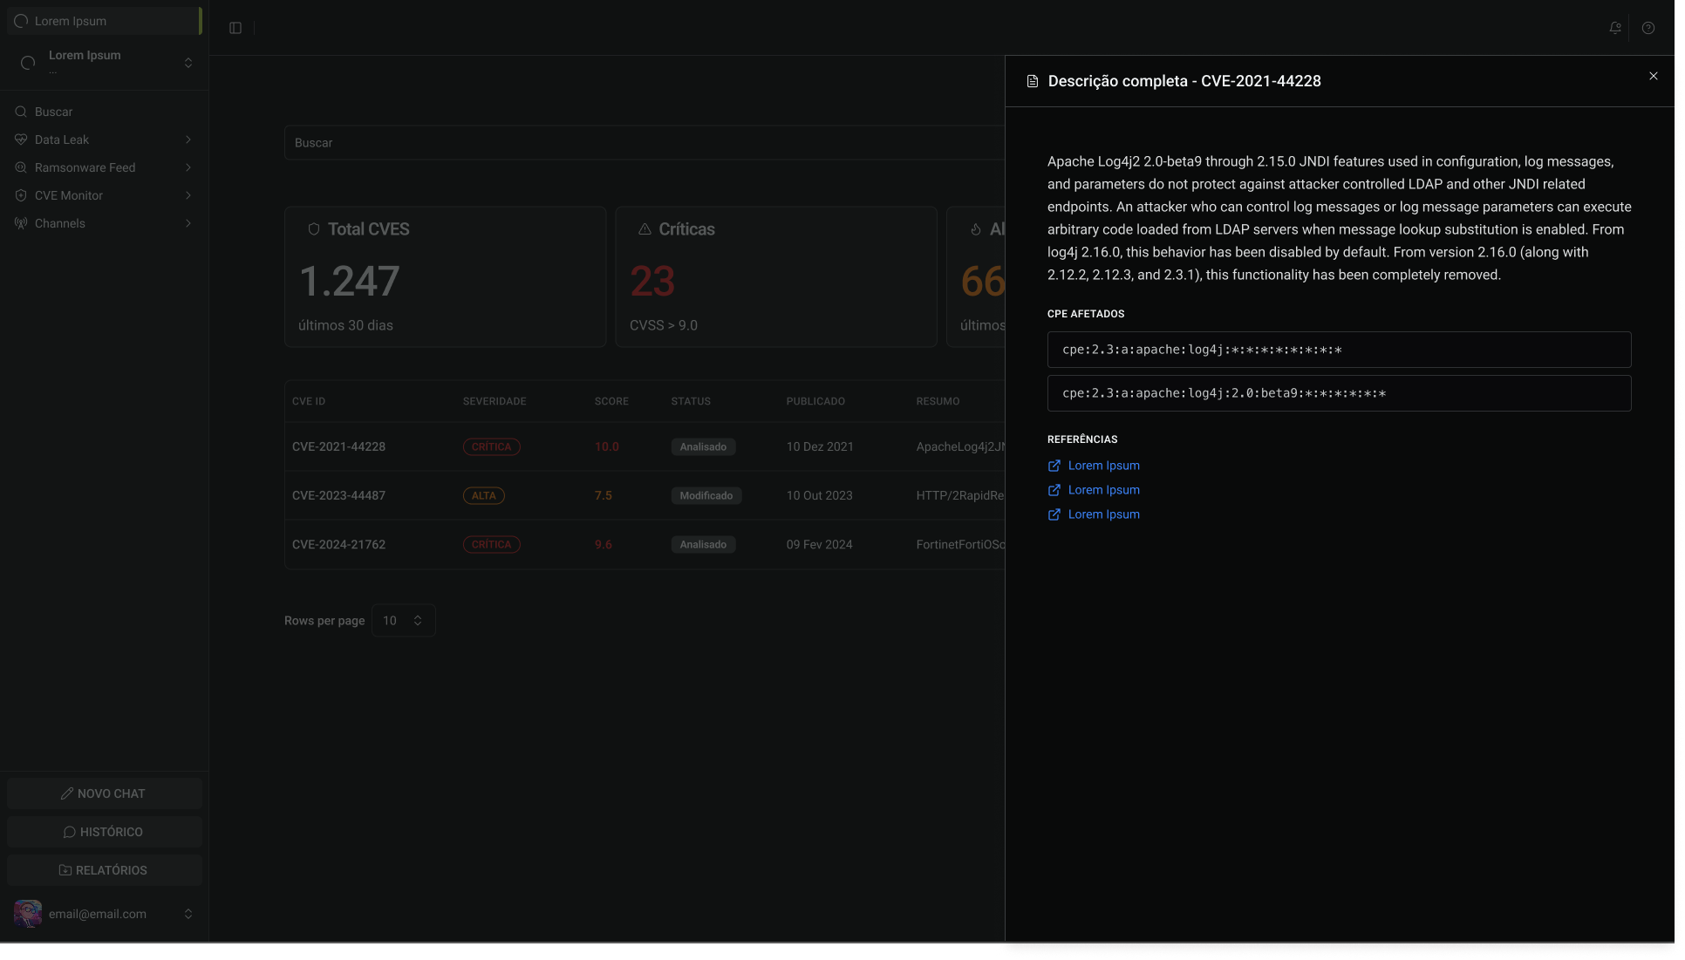Open the help question-mark icon

(x=1648, y=28)
